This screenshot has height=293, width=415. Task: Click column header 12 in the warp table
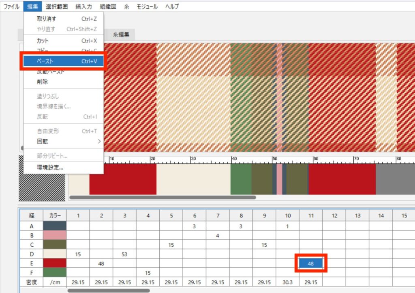tap(334, 215)
